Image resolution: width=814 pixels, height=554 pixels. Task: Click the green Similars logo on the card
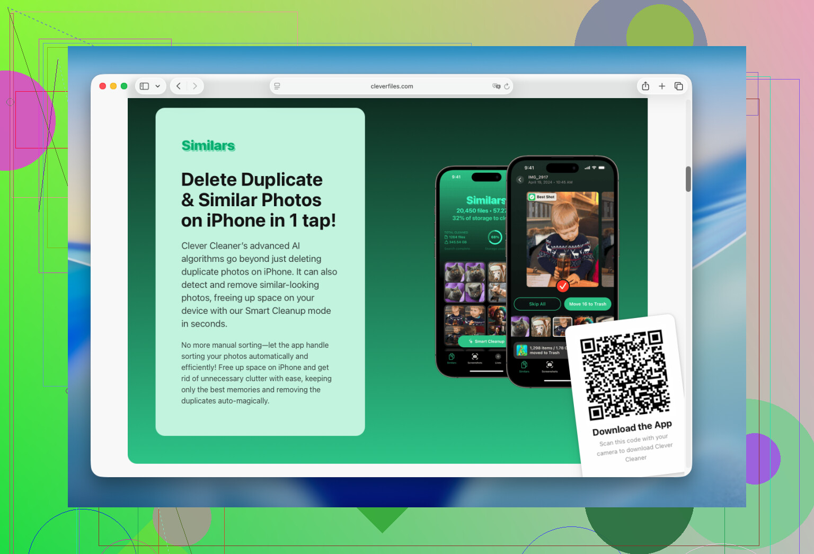(x=208, y=146)
